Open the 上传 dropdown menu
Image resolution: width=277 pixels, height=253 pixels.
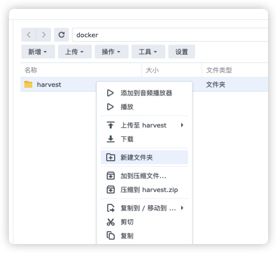75,52
